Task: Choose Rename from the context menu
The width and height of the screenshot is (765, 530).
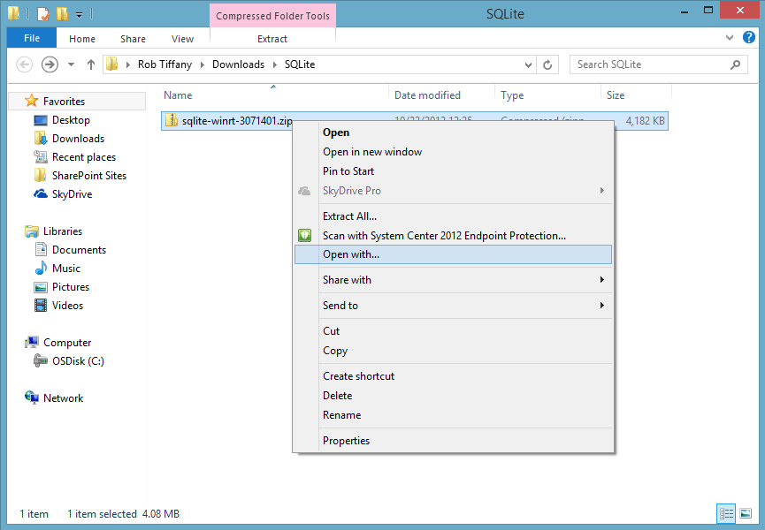Action: point(453,415)
